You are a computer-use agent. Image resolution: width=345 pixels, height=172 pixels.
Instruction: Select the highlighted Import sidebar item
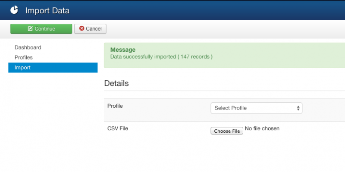[x=53, y=68]
